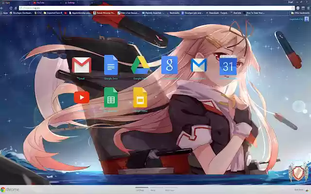The image size is (311, 194).
Task: Open the Date a Live Season bookmark
Action: pos(128,13)
